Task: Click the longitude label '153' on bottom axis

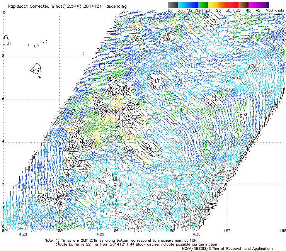Action: pos(59,231)
